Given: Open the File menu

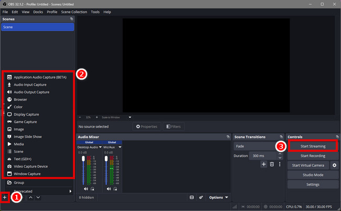Looking at the screenshot, I should 5,12.
